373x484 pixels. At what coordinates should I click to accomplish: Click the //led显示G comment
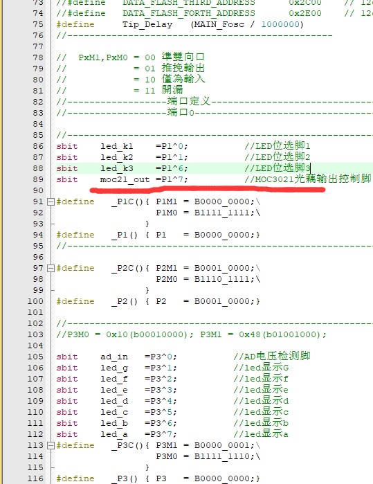pos(261,368)
